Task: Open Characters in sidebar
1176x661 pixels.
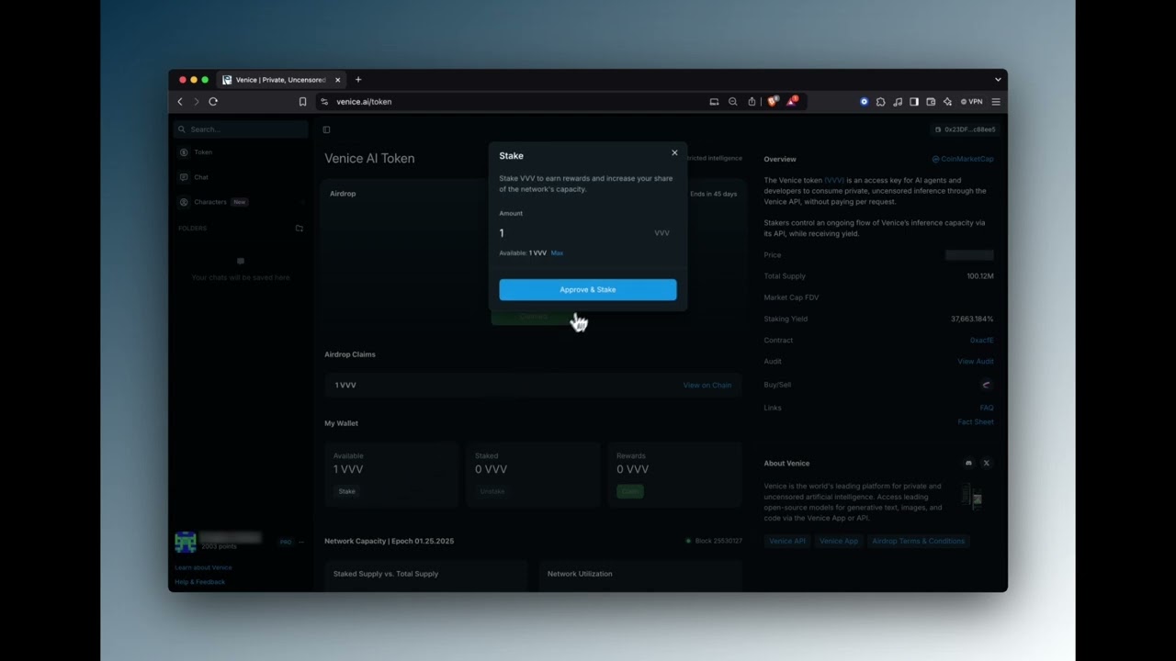Action: [x=210, y=202]
